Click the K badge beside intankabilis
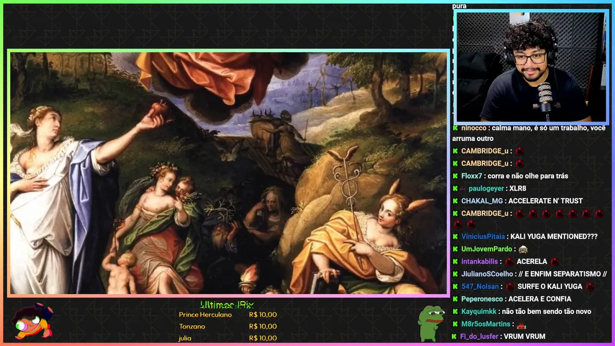 pyautogui.click(x=455, y=261)
